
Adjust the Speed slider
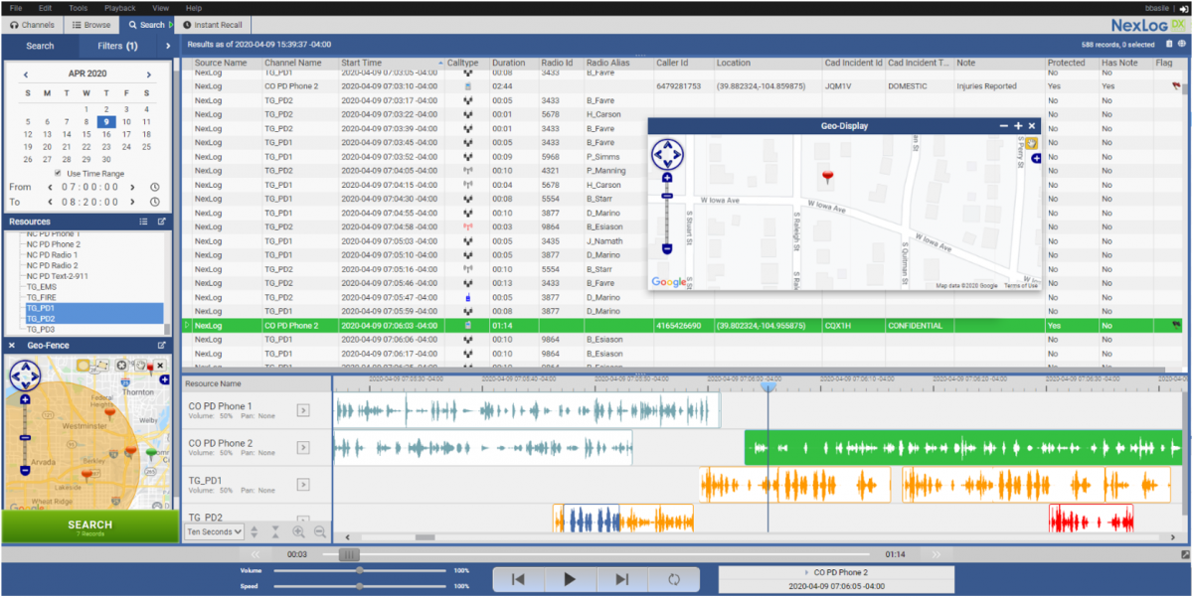pos(360,585)
